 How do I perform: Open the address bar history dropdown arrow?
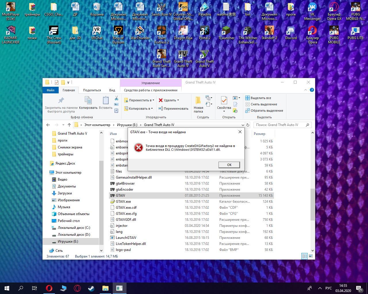tap(243, 125)
